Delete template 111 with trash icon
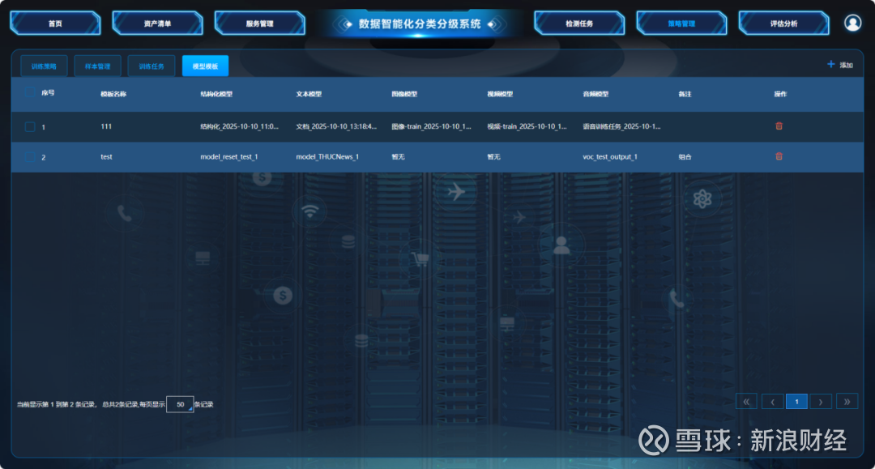The height and width of the screenshot is (469, 875). [779, 126]
